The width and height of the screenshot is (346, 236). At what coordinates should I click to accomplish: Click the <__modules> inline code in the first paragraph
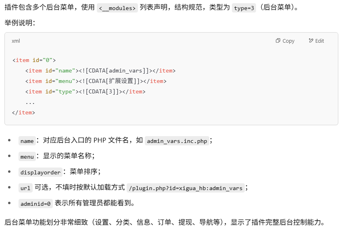(x=117, y=8)
